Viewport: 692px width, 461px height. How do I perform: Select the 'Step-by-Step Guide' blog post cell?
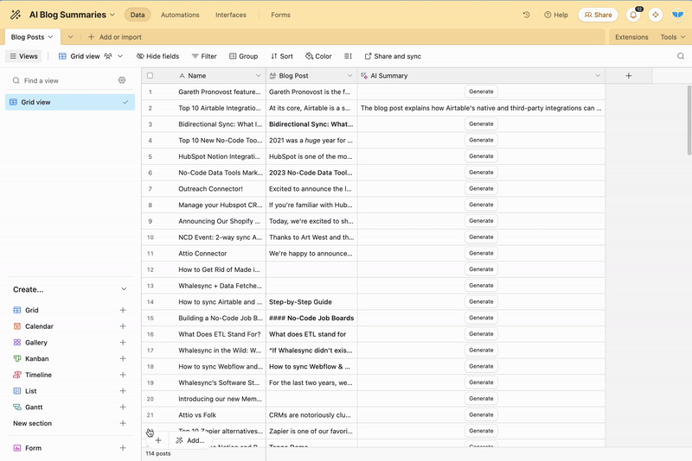[x=311, y=302]
